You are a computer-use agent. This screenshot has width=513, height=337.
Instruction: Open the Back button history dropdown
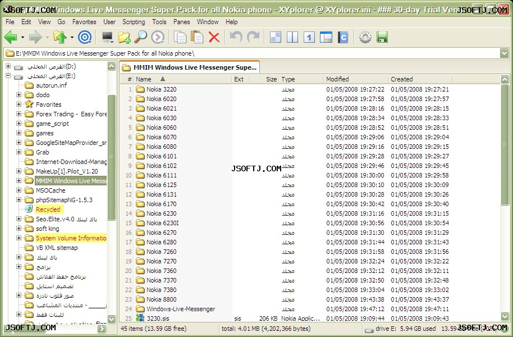22,37
